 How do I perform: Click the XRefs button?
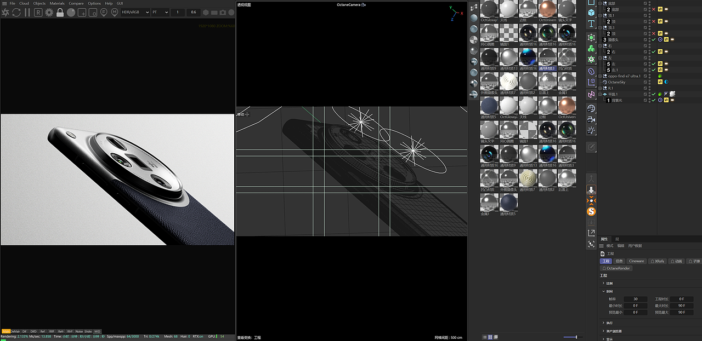coord(658,261)
